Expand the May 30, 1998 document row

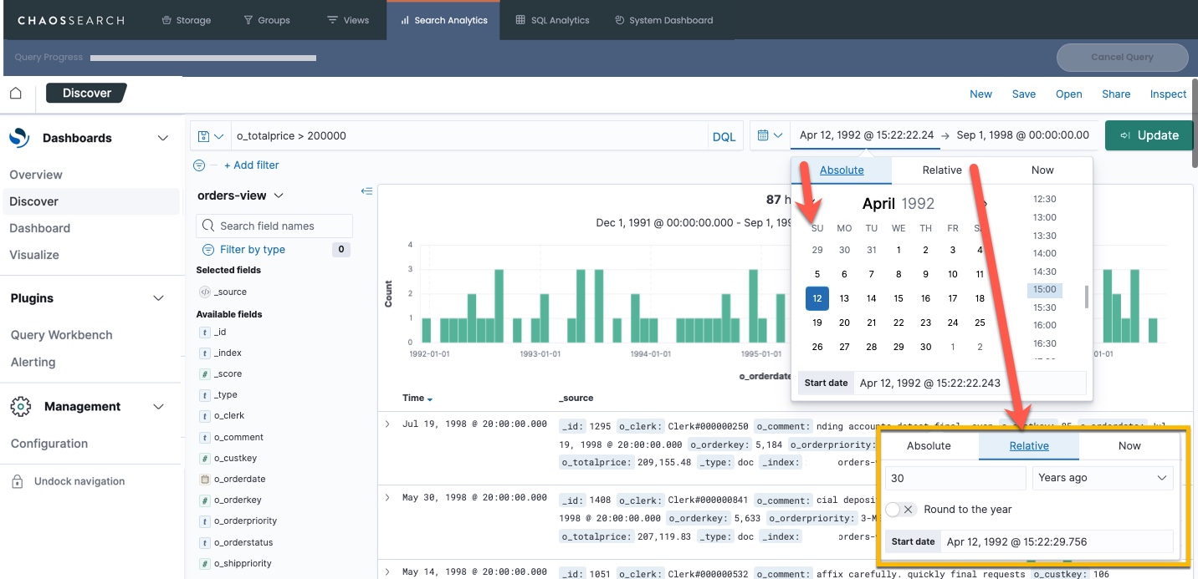click(388, 498)
